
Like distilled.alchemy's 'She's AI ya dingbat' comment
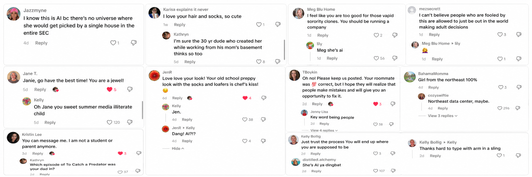(x=376, y=171)
